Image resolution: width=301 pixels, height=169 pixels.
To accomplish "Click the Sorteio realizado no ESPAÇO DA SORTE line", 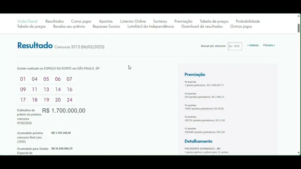I will (x=58, y=68).
